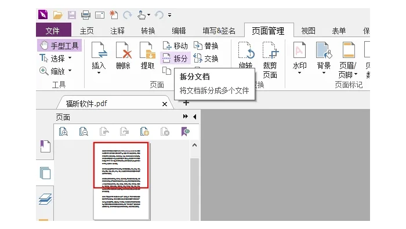Switch to the 转换 tab
Image resolution: width=406 pixels, height=229 pixels.
148,31
